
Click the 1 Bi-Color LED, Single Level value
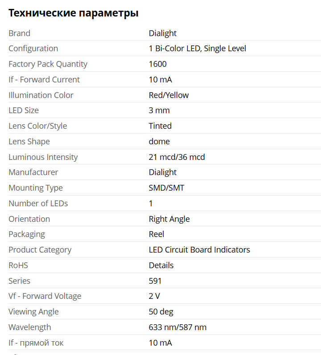click(198, 49)
